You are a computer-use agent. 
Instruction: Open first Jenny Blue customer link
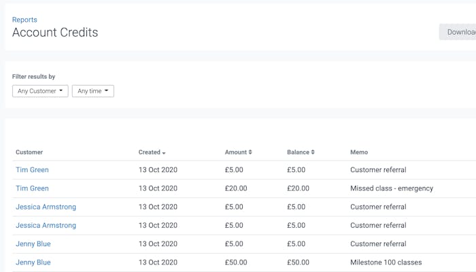point(33,243)
